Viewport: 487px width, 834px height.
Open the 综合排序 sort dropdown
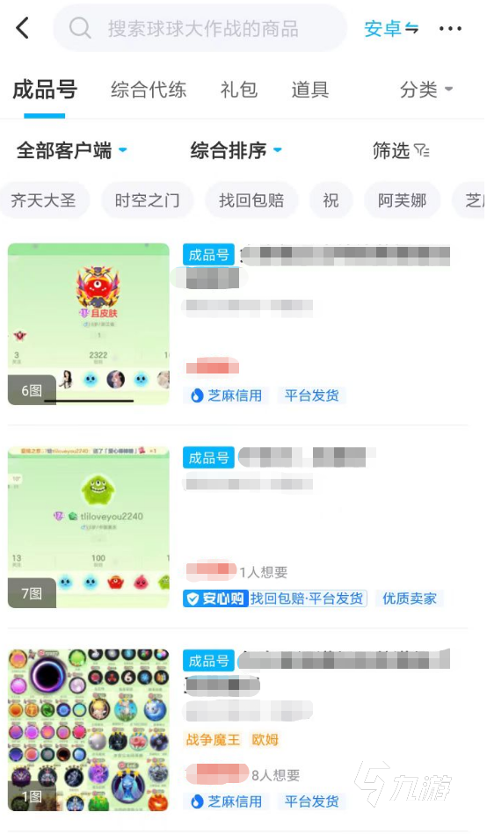(236, 150)
